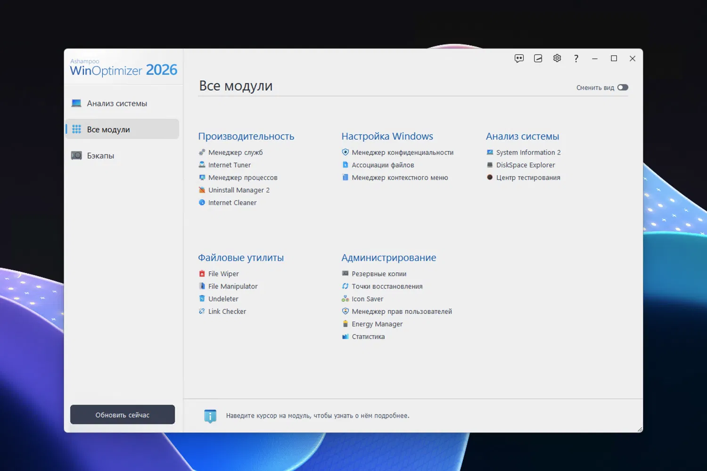Click the blue globe icon of Internet Cleaner
Image resolution: width=707 pixels, height=471 pixels.
tap(202, 203)
